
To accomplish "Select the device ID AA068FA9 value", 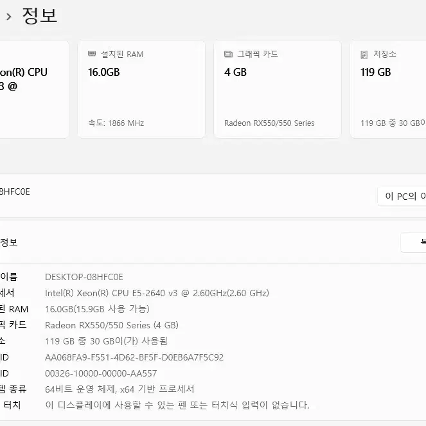I will coord(134,357).
